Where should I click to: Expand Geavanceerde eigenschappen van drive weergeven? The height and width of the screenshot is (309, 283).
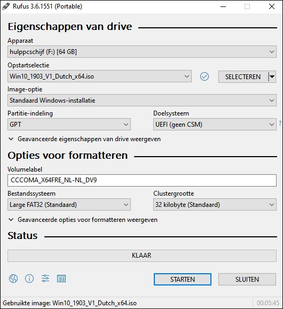click(85, 139)
